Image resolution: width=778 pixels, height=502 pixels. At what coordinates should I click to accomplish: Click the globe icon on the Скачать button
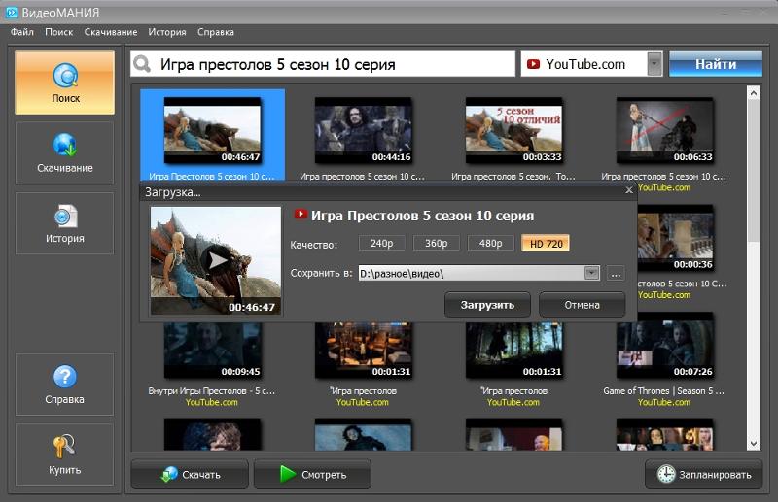pos(169,474)
